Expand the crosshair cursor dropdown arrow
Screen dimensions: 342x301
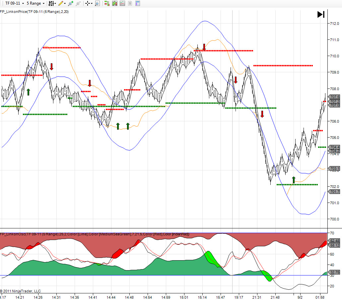tap(92, 4)
